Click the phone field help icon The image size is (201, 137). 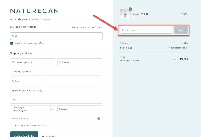coord(99,118)
